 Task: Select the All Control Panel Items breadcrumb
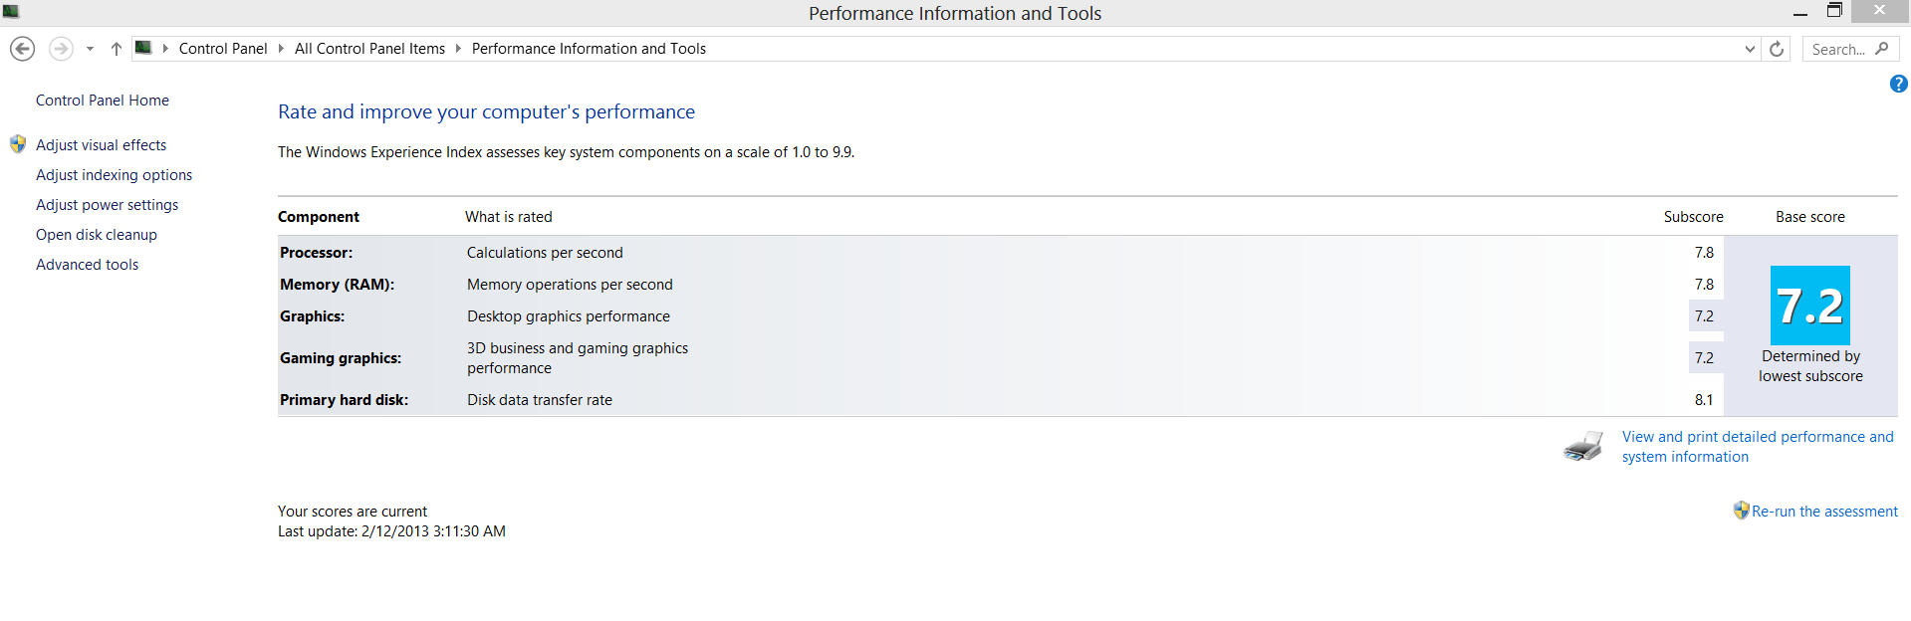[x=369, y=49]
